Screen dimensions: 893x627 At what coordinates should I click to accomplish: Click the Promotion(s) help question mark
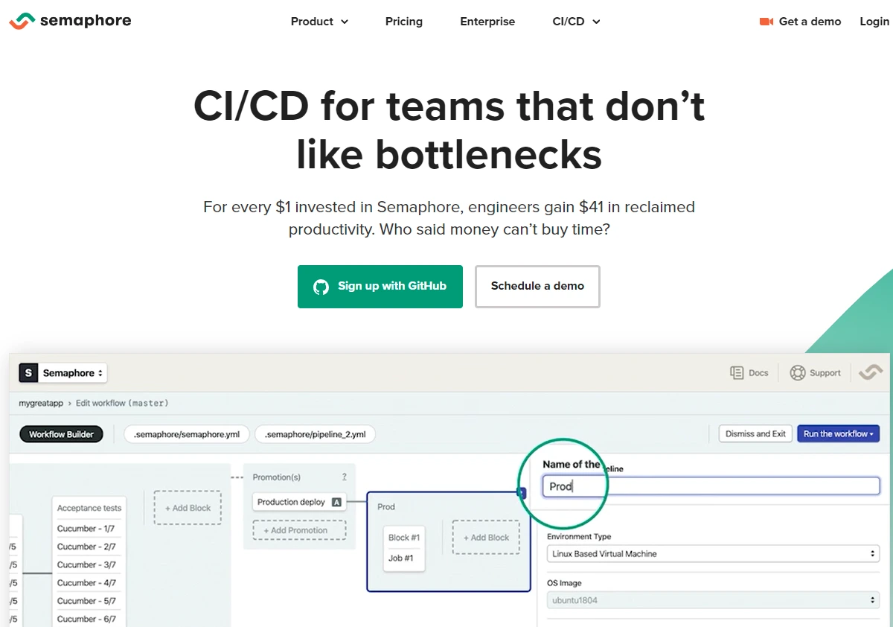344,477
